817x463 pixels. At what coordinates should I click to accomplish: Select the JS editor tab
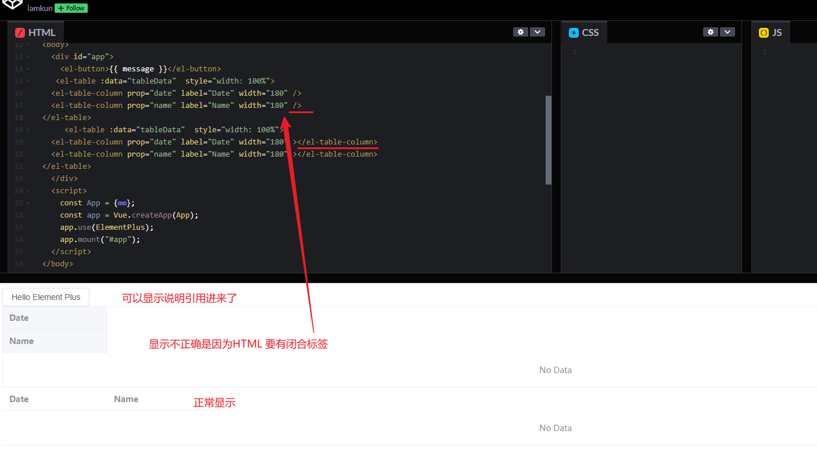coord(771,32)
